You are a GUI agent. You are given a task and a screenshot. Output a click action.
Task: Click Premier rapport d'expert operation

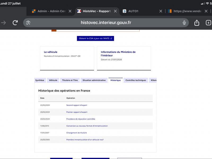pos(77,112)
